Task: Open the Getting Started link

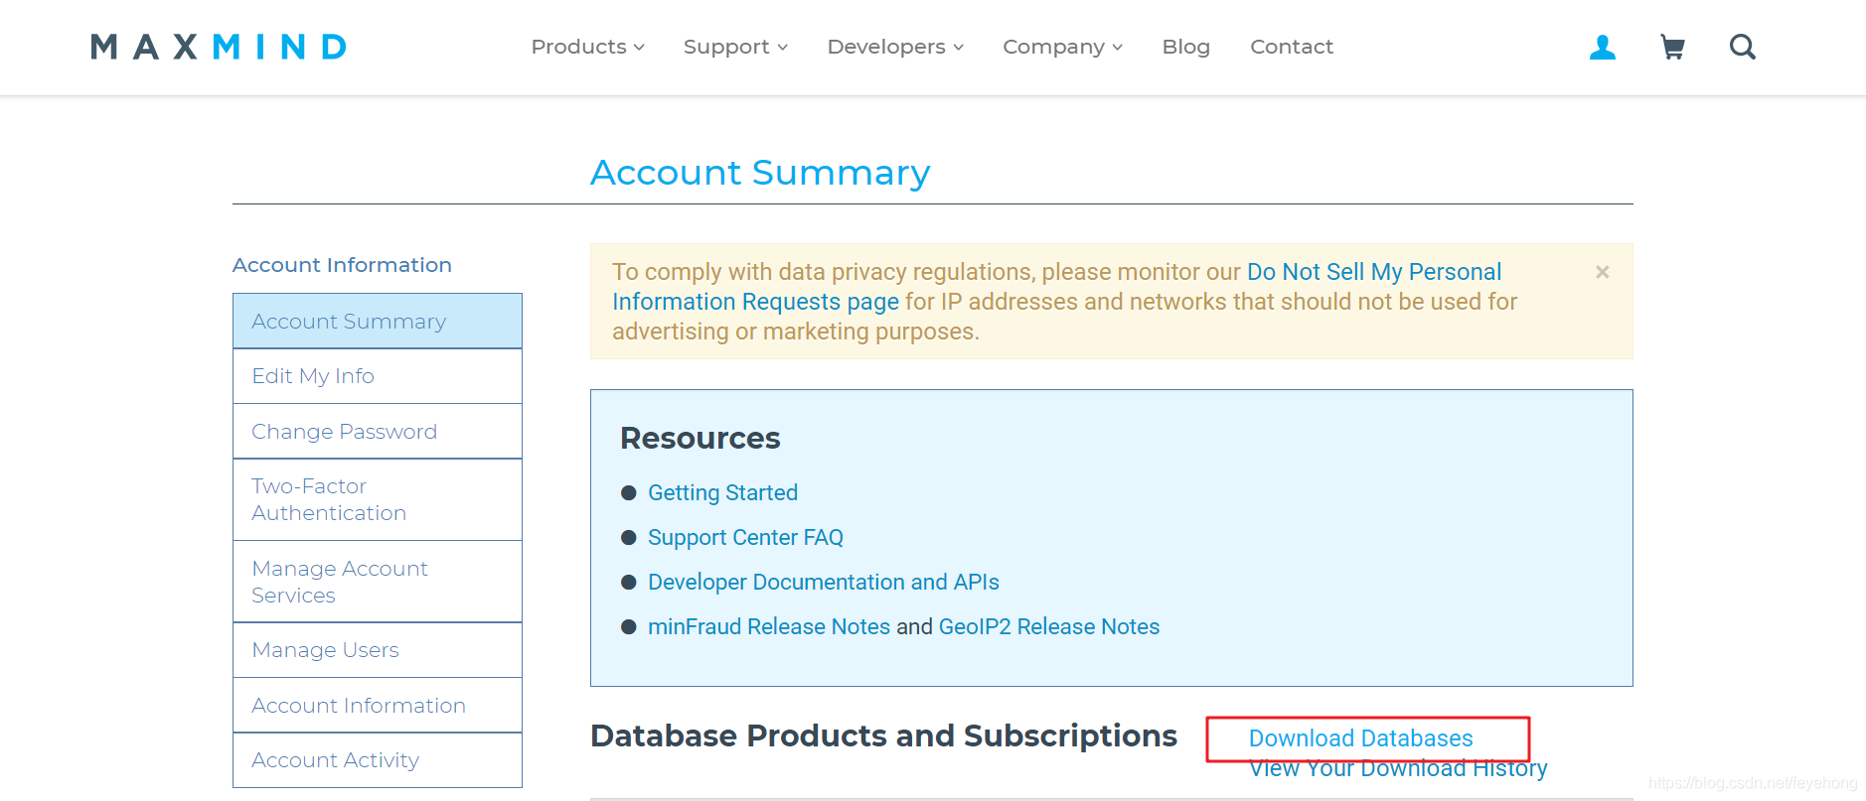Action: click(x=722, y=493)
